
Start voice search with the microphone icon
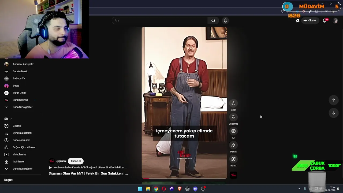coord(225,20)
